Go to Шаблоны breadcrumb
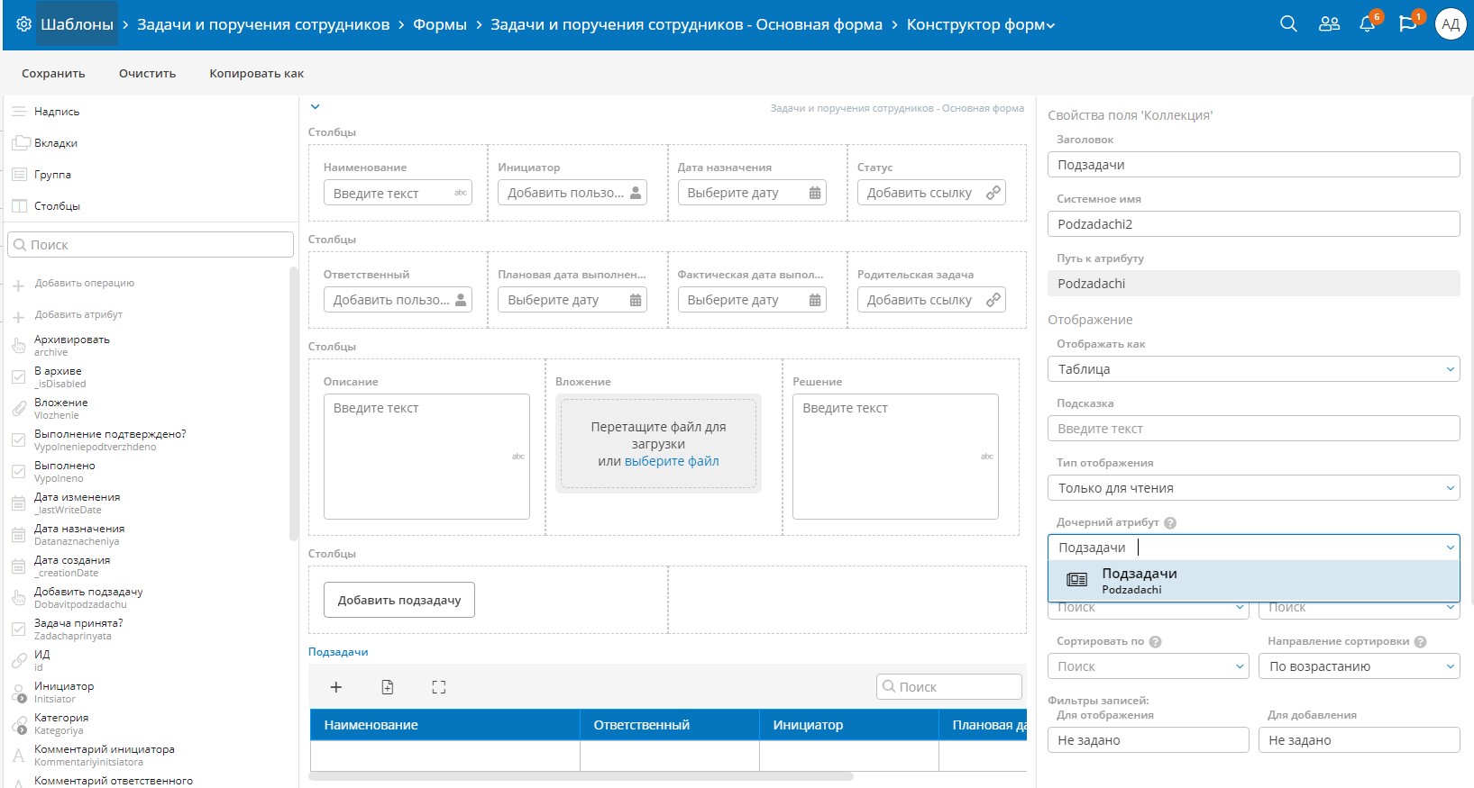Screen dimensions: 1474x788 77,24
